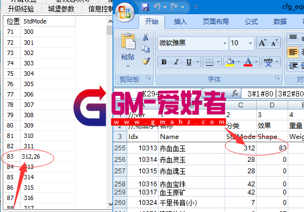The height and width of the screenshot is (212, 304).
Task: Decrease indent with the indent icon
Action: coord(293,66)
